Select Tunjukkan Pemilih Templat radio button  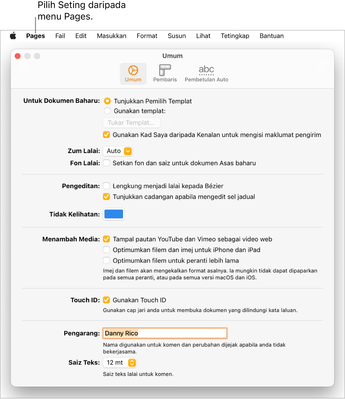click(x=107, y=101)
